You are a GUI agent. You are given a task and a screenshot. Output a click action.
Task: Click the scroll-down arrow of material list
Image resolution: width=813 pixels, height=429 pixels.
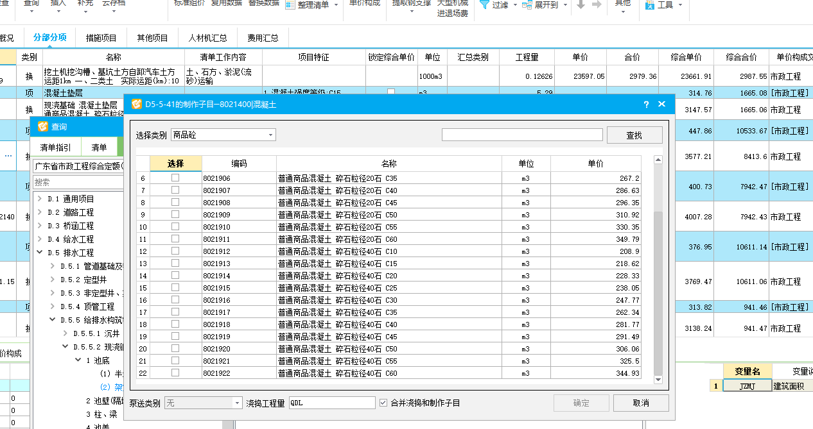pos(658,380)
